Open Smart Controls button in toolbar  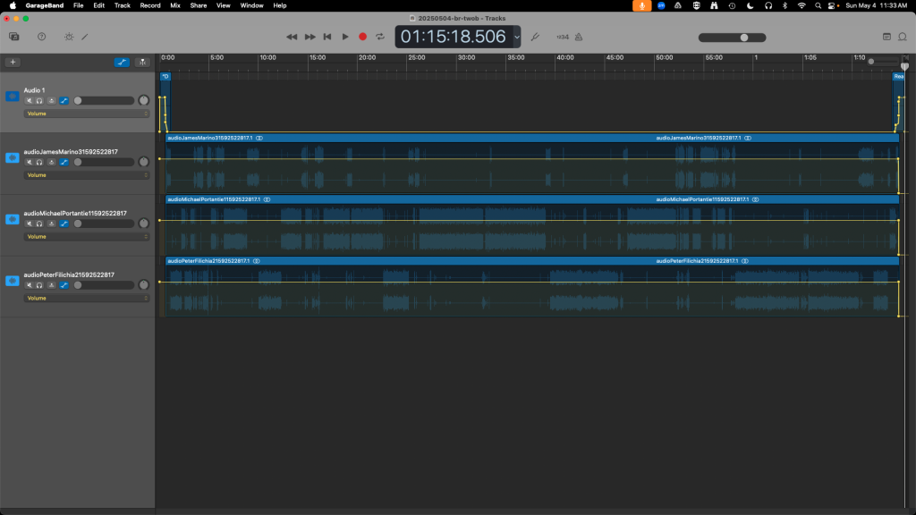coord(68,37)
